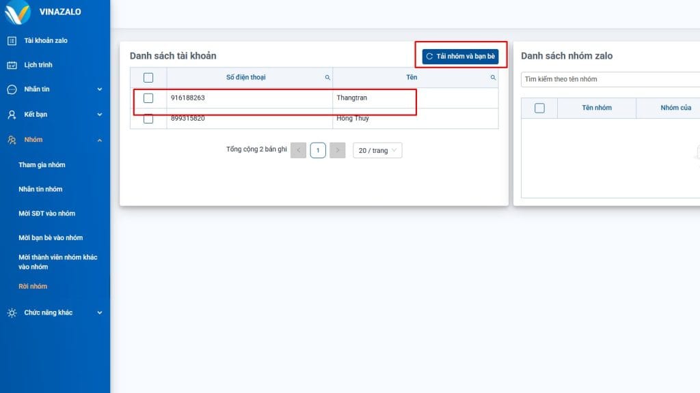Click the Vinazalo logo icon
Viewport: 700px width, 393px height.
point(16,12)
